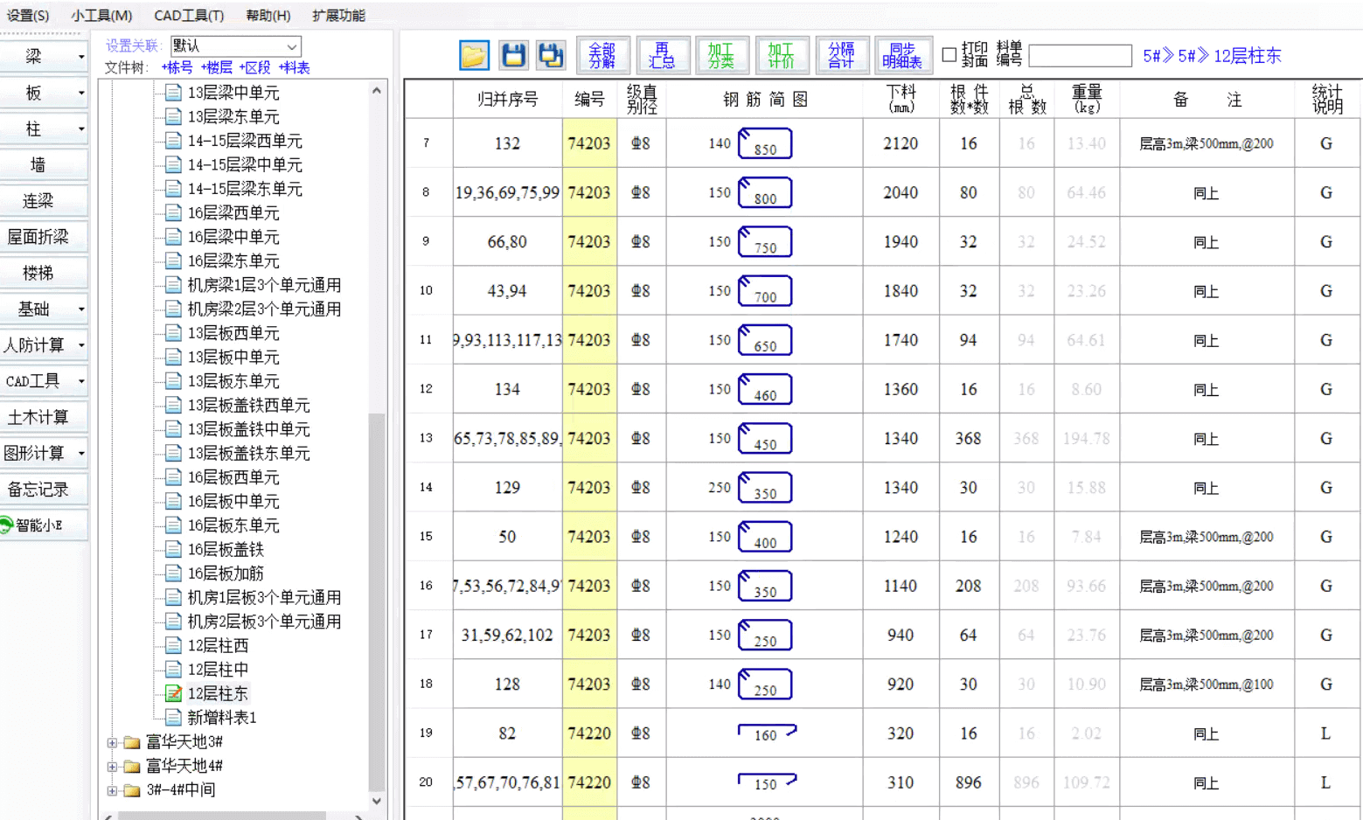Click the save-all double-disk icon
The height and width of the screenshot is (820, 1363).
pos(551,55)
